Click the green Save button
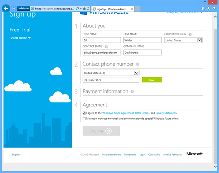Screen dimensions: 219x173 tap(152, 80)
